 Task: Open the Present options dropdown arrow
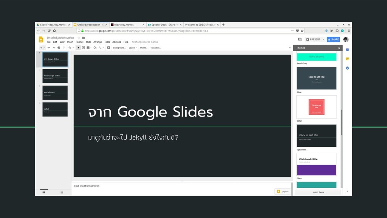pos(324,39)
